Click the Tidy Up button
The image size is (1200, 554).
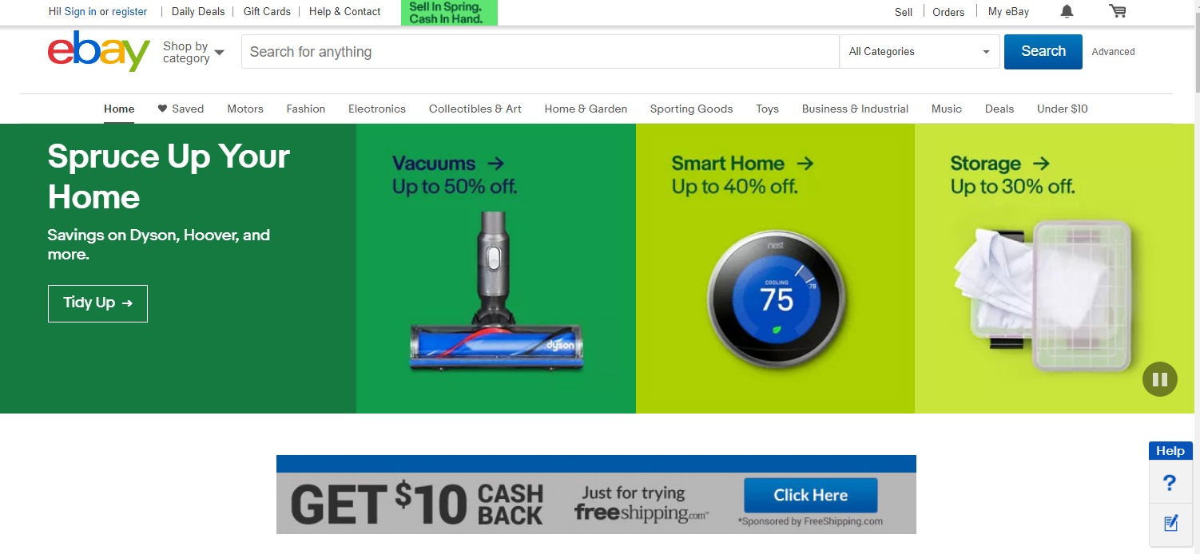tap(97, 303)
